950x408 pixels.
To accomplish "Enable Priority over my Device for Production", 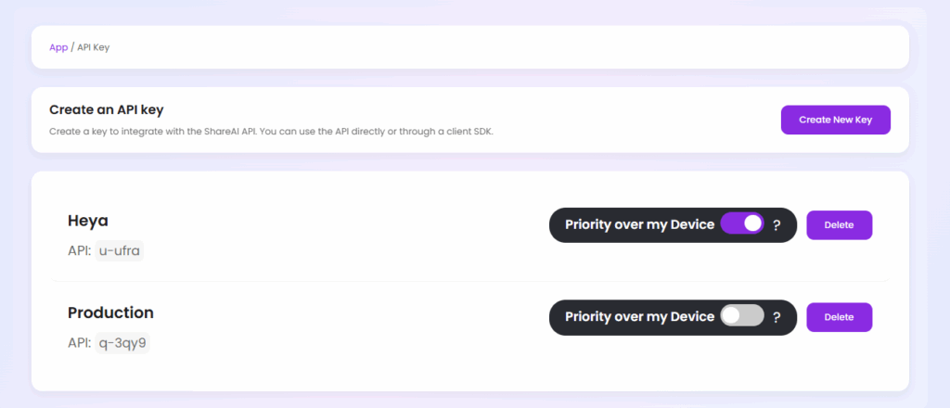I will (x=742, y=316).
